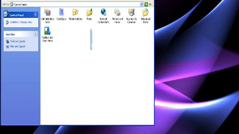The width and height of the screenshot is (239, 134).
Task: Open the Address bar dropdown arrow
Action: 142,4
